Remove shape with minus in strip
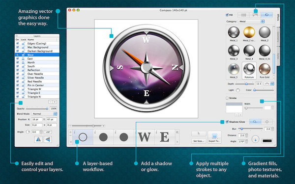This screenshot has width=295, height=184. point(70,136)
